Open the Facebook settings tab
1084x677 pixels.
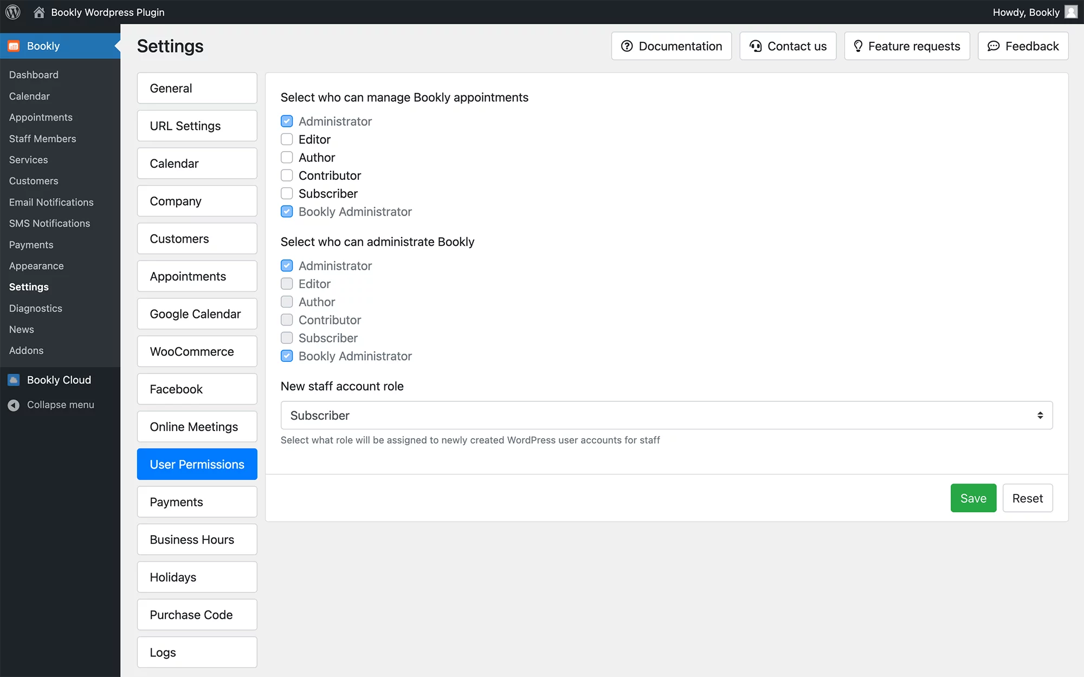click(x=197, y=389)
